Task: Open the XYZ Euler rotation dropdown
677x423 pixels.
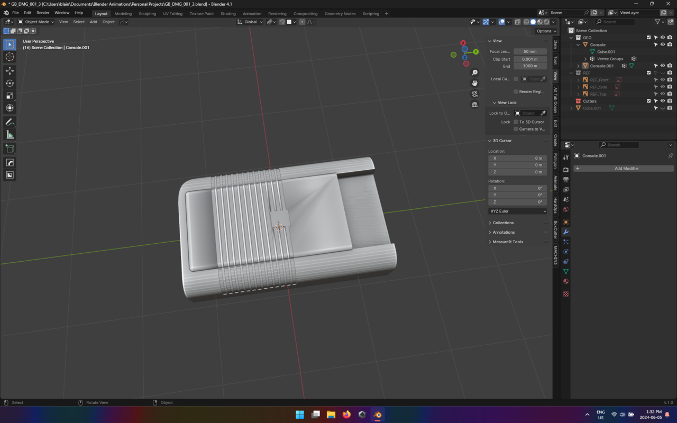Action: 517,211
